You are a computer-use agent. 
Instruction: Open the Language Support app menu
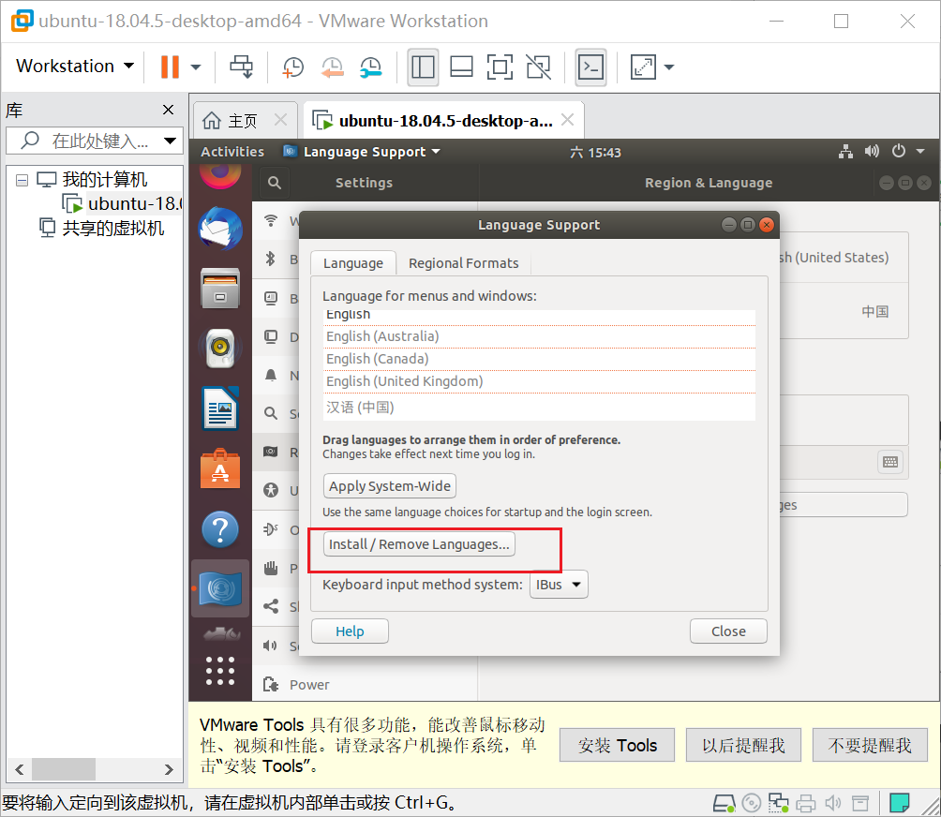(x=362, y=152)
